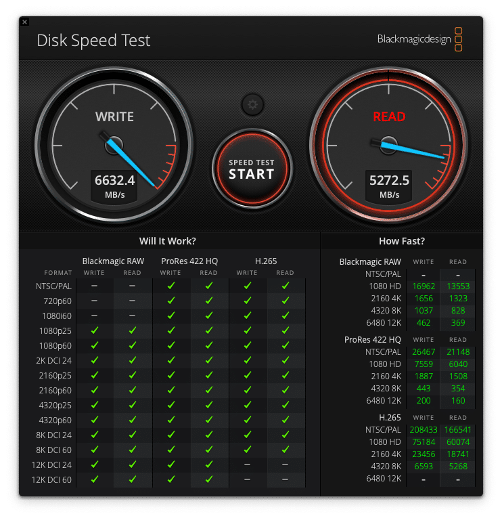The height and width of the screenshot is (518, 502).
Task: Click ProRes 422 HQ read checkmark for 720p60
Action: pos(209,301)
